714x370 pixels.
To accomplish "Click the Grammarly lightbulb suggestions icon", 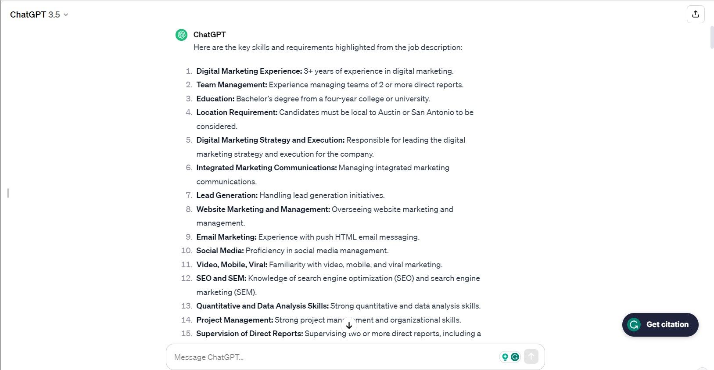I will 505,357.
